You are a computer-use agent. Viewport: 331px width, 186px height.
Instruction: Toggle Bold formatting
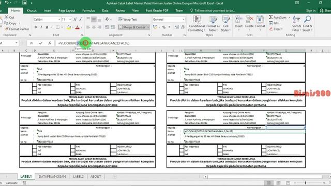tap(36, 27)
